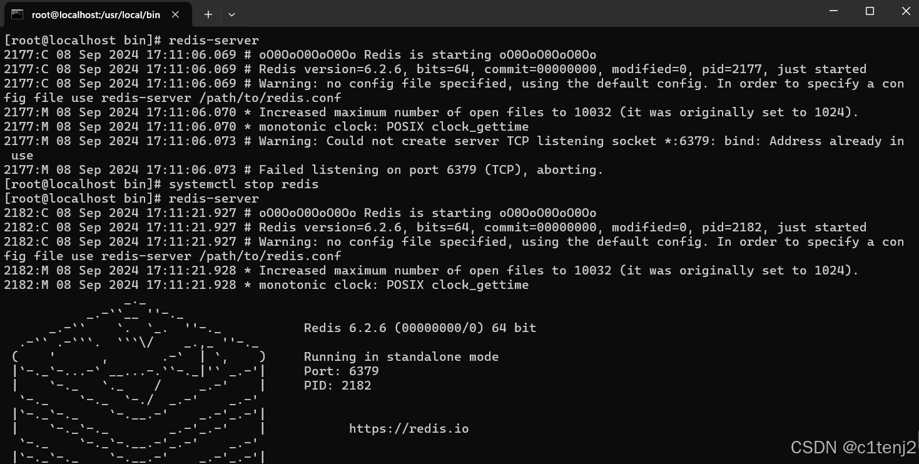Click the https://redis.io link
Viewport: 919px width, 464px height.
coord(409,428)
